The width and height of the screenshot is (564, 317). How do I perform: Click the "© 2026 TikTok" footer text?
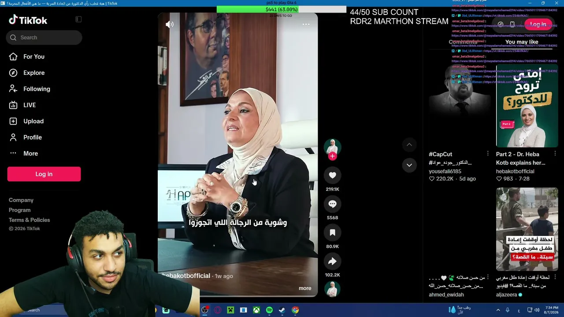(x=24, y=229)
